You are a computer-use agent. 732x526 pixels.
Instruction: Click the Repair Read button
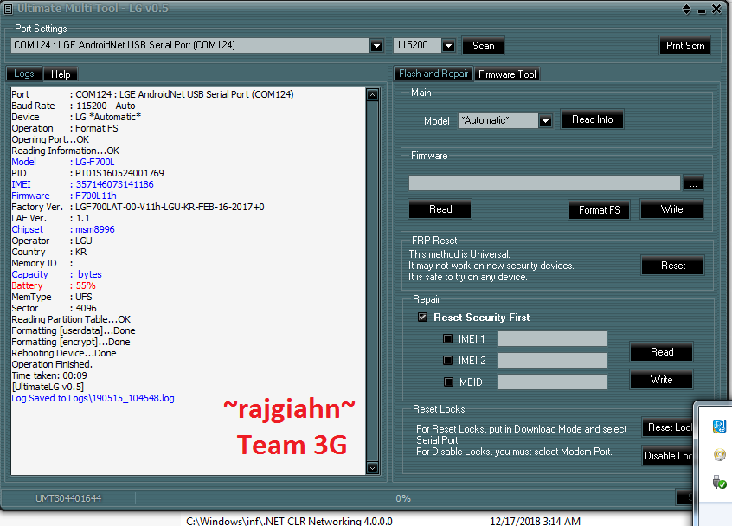pos(662,352)
